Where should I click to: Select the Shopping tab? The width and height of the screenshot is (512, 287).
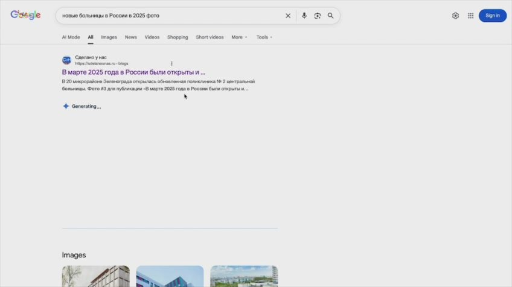coord(178,37)
